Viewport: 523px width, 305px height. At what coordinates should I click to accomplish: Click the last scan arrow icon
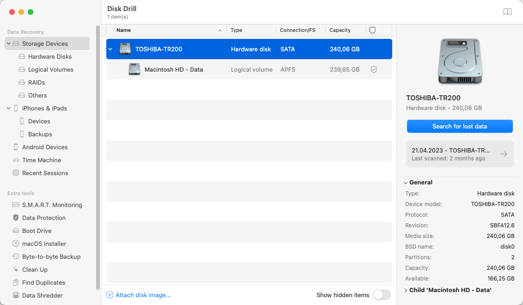click(x=504, y=154)
